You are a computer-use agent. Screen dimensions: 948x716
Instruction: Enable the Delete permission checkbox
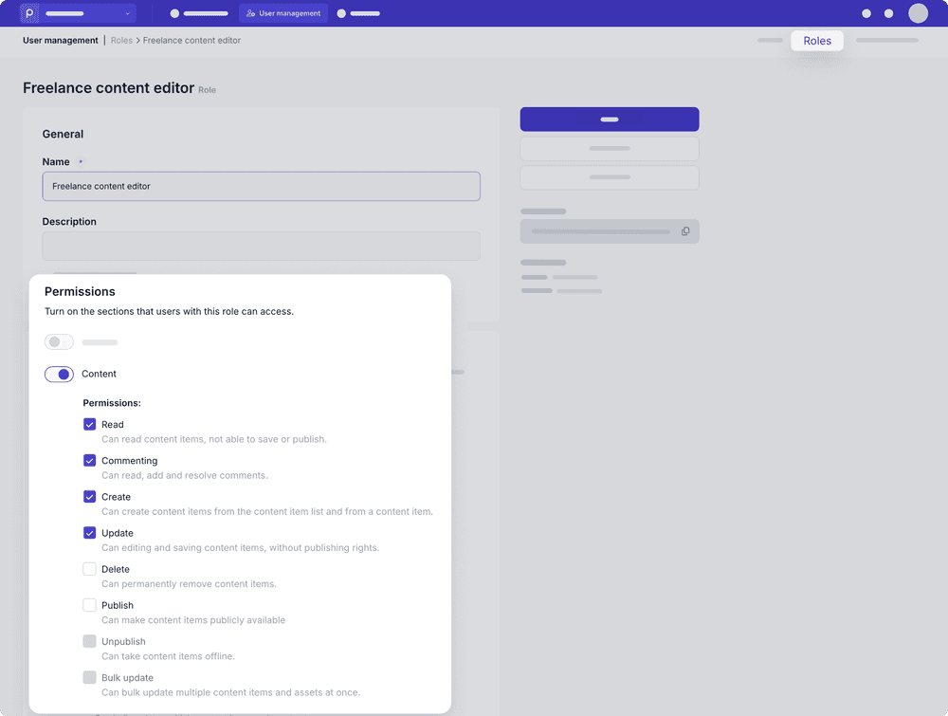[90, 569]
